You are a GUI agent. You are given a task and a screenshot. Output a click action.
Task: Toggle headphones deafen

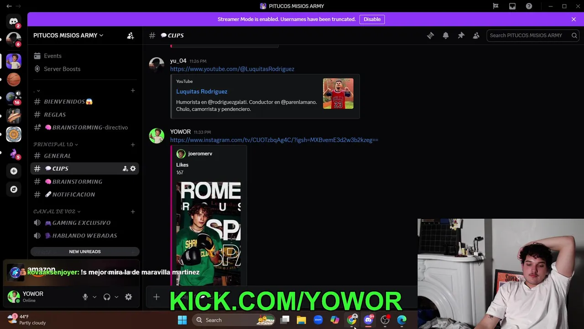click(x=107, y=297)
